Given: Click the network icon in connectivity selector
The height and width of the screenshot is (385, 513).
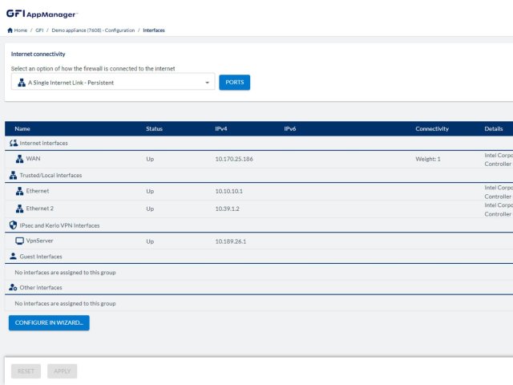Looking at the screenshot, I should [x=22, y=83].
